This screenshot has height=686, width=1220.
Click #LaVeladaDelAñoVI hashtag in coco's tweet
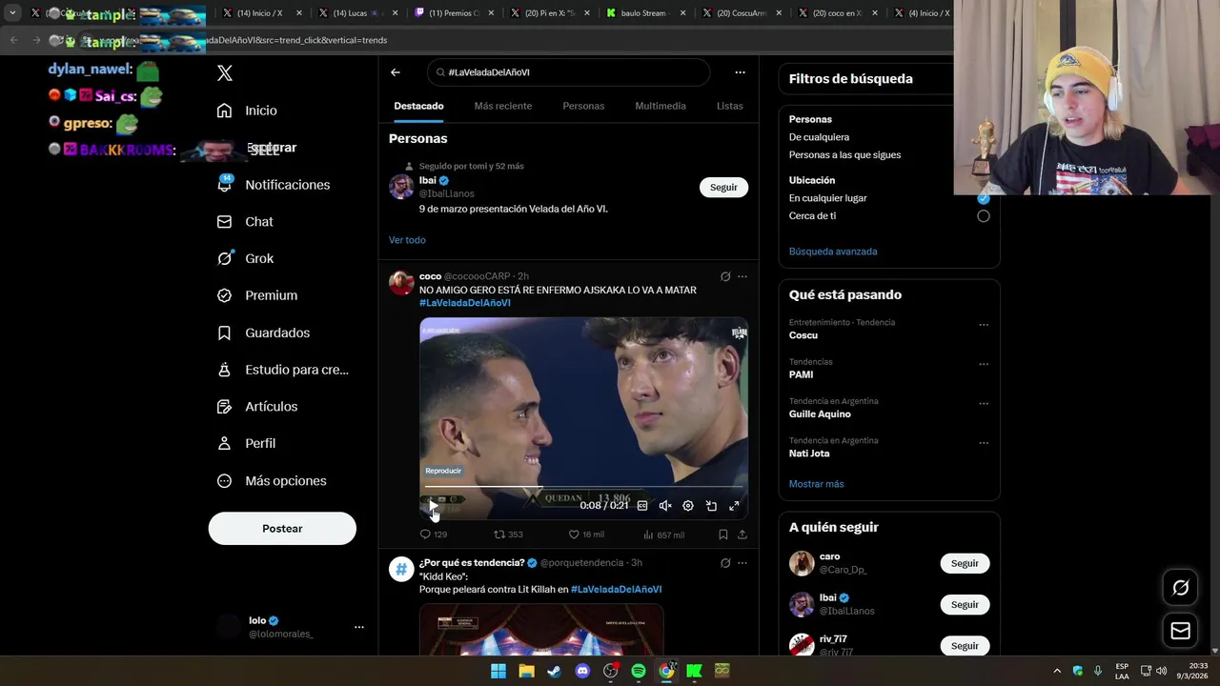465,303
